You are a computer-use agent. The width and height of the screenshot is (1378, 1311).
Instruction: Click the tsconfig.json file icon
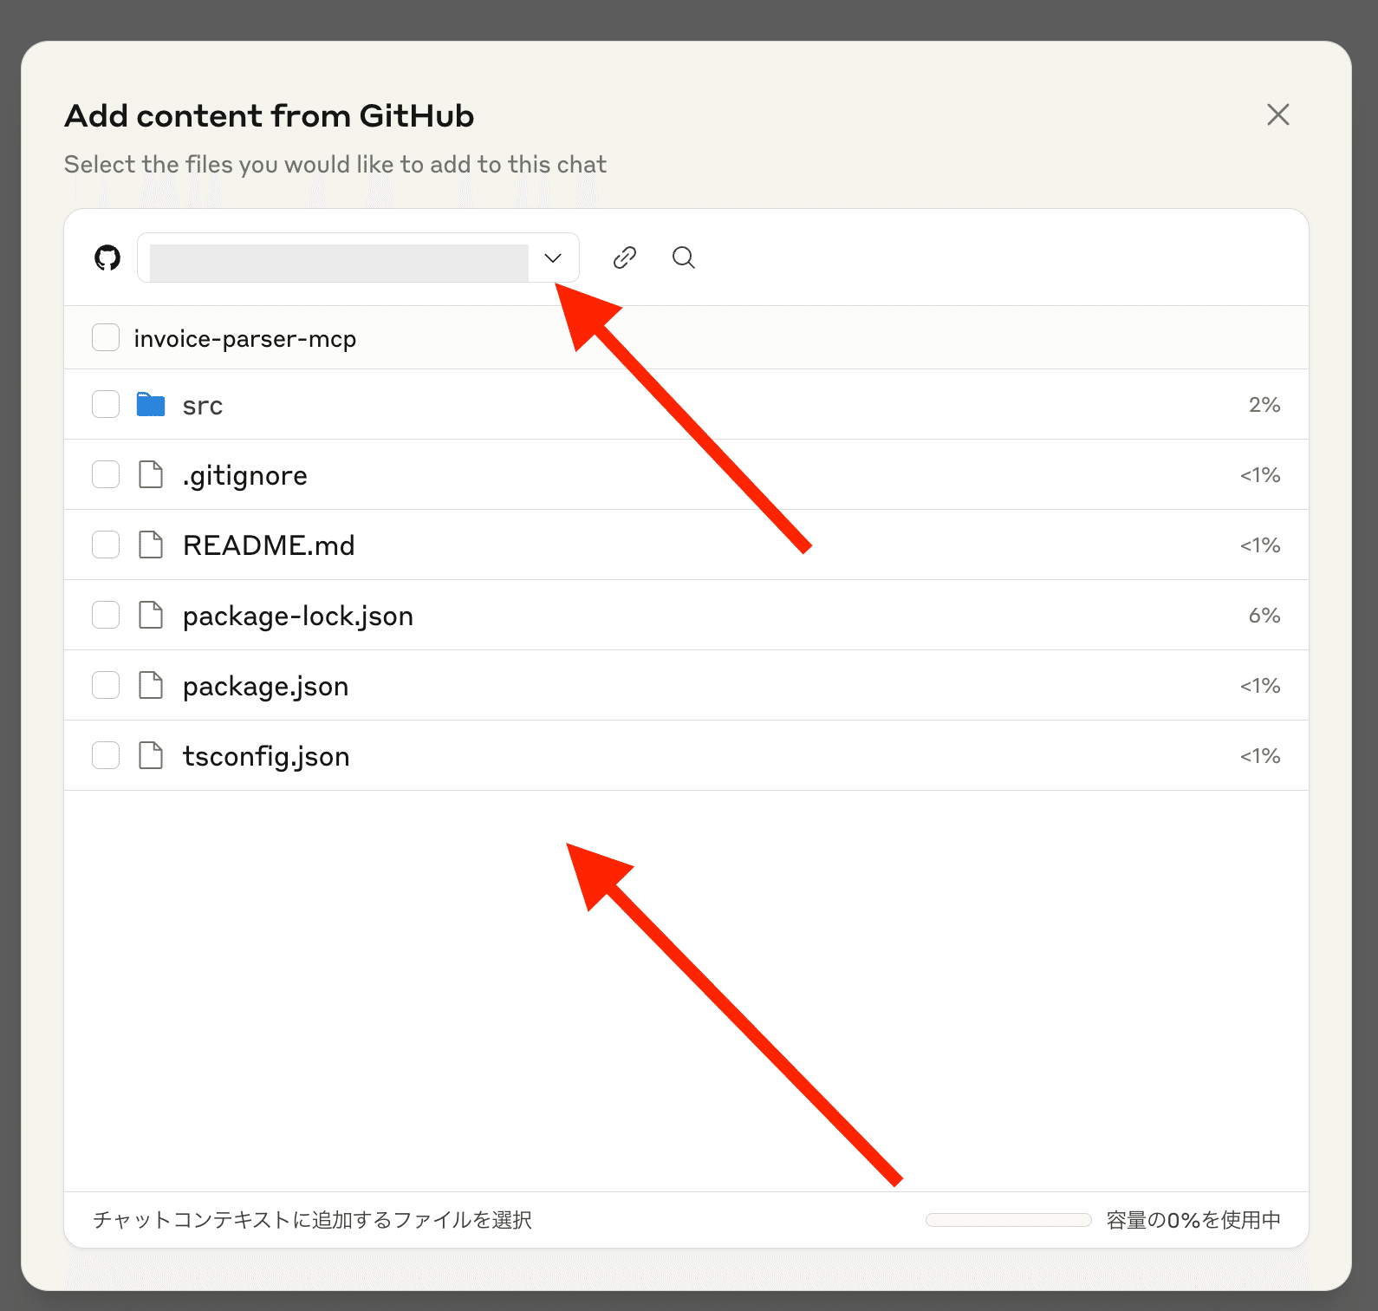tap(151, 756)
